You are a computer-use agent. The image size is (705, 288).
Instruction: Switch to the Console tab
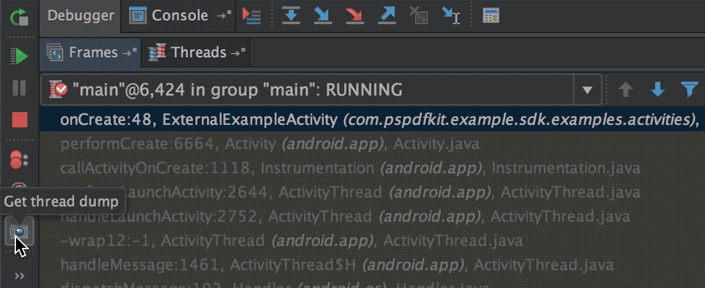point(172,16)
